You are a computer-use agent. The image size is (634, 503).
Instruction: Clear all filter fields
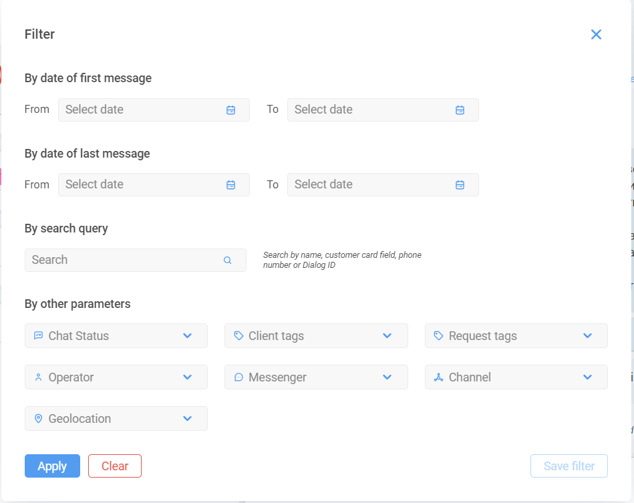115,466
